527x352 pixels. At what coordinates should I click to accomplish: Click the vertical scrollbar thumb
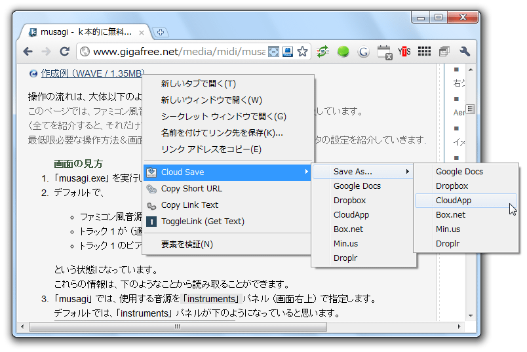click(471, 109)
